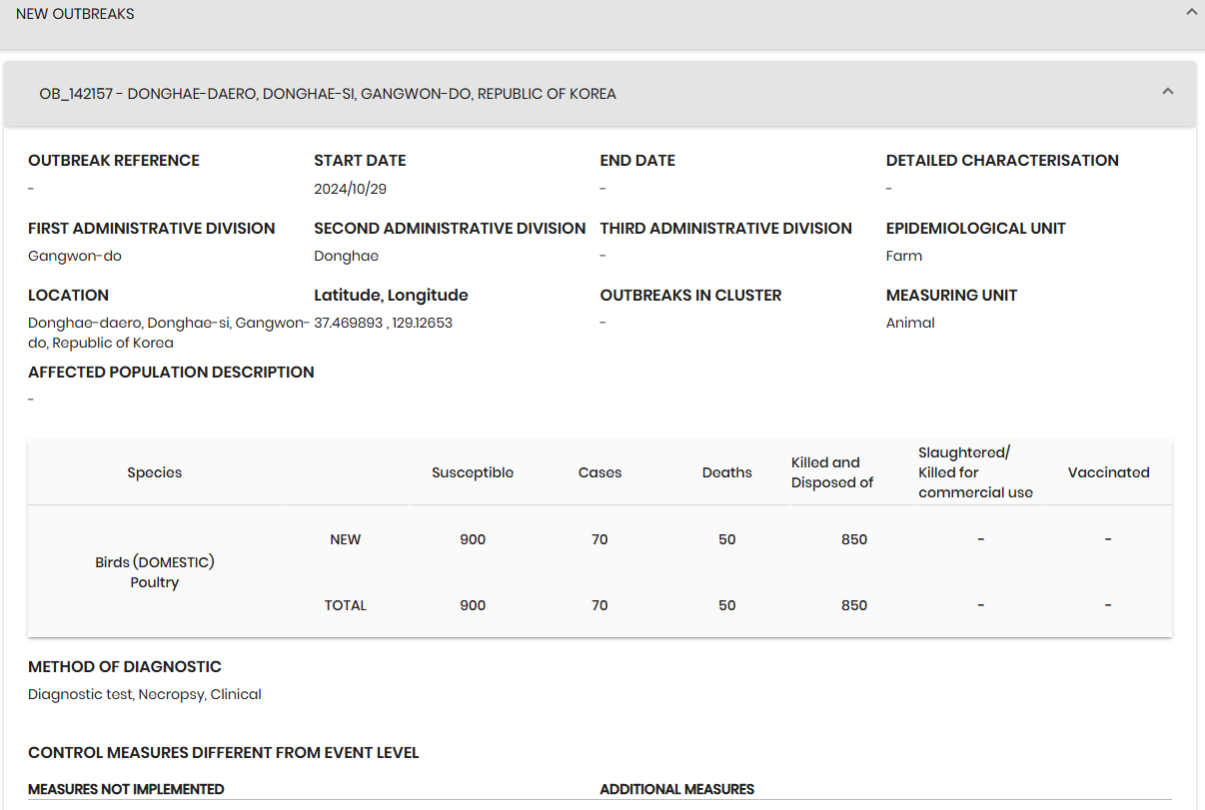Click the ADDITIONAL MEASURES heading
1205x810 pixels.
[676, 789]
